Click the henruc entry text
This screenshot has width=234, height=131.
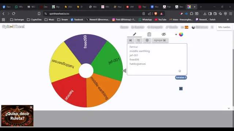(x=134, y=47)
